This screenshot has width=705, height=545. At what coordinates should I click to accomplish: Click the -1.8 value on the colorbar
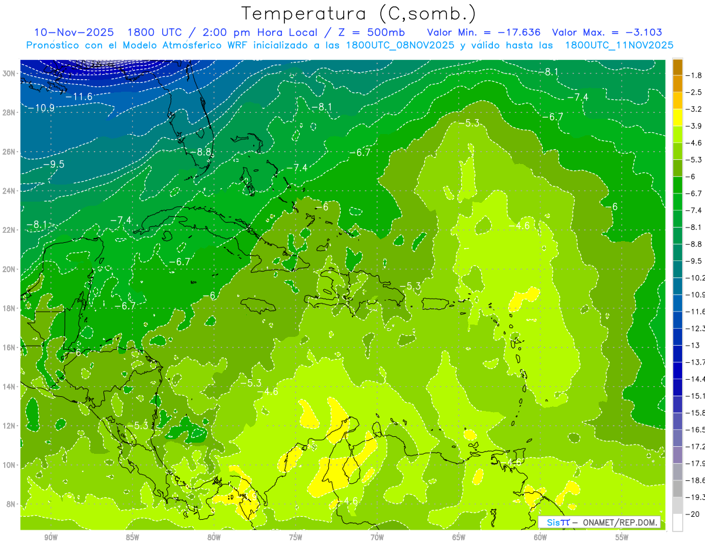point(695,75)
